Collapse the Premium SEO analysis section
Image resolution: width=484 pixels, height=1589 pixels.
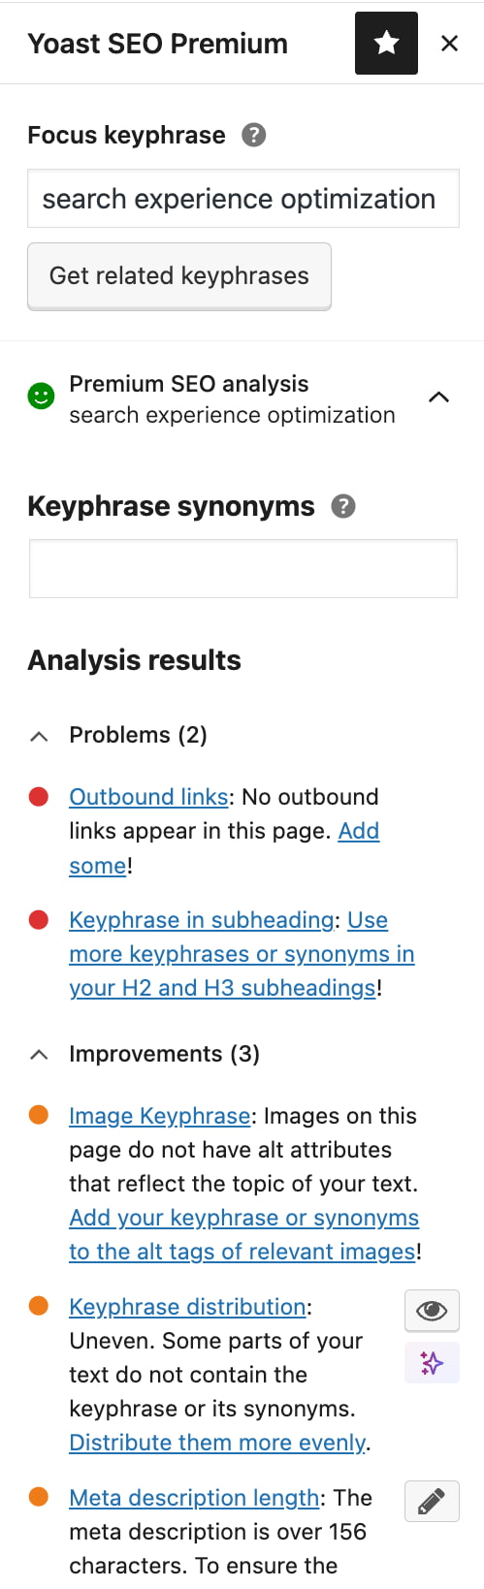[x=438, y=397]
